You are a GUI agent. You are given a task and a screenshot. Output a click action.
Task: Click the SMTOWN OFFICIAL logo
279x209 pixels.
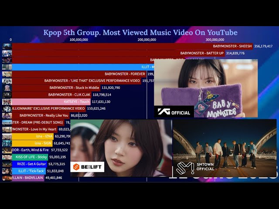pos(195,167)
